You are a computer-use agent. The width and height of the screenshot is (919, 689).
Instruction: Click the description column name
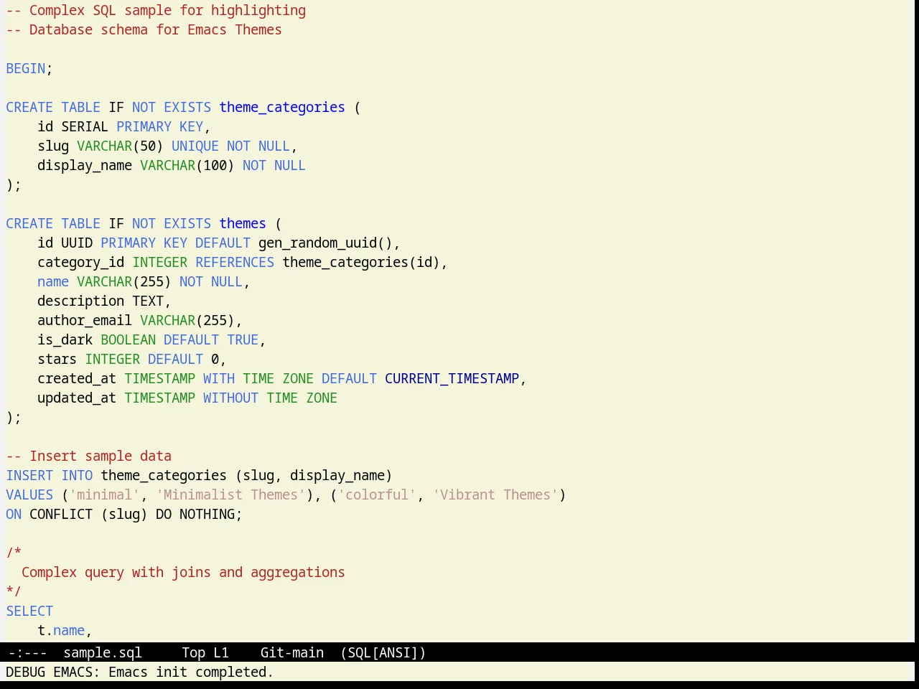click(81, 301)
